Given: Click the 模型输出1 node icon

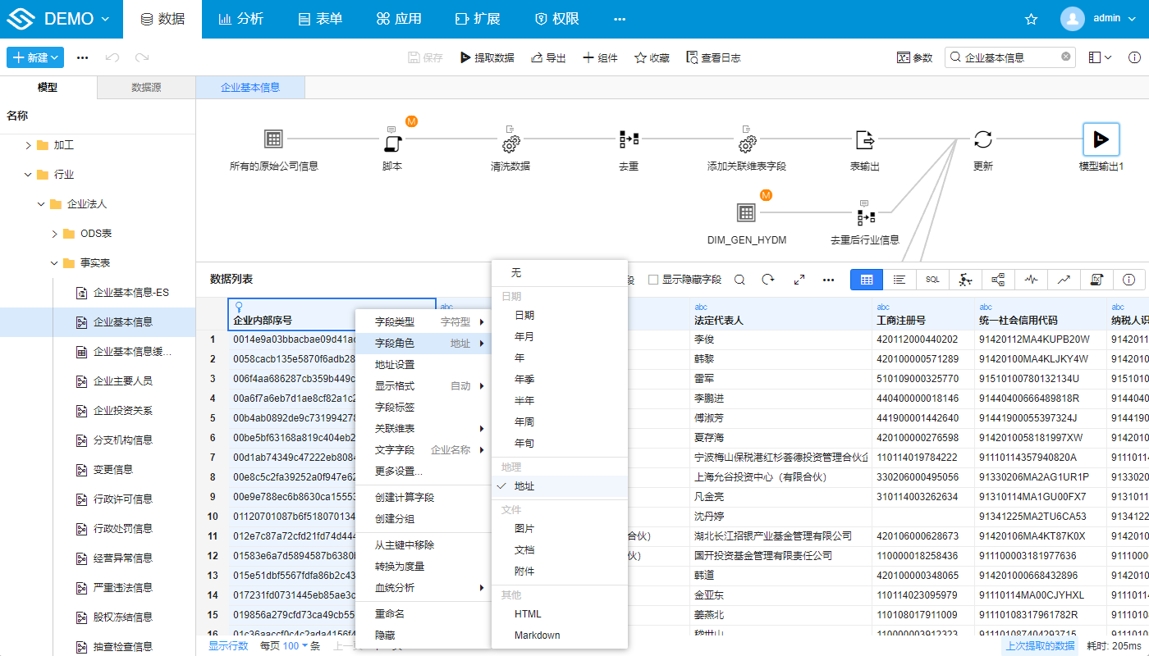Looking at the screenshot, I should click(1101, 139).
